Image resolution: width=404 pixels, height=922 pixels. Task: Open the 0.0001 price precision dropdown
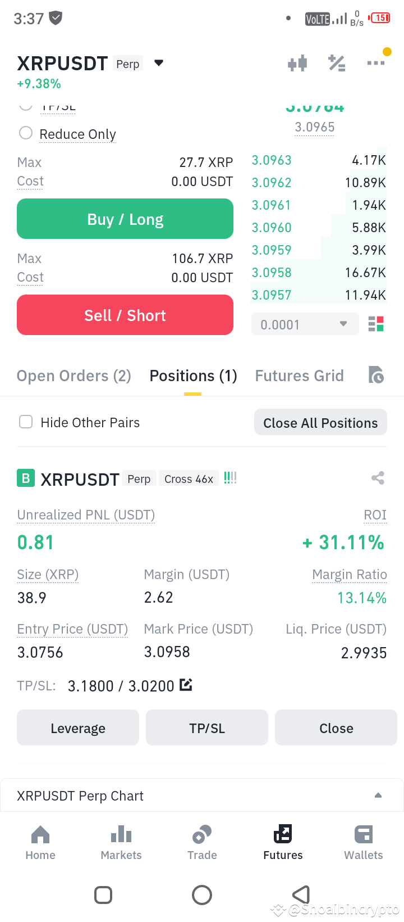305,324
